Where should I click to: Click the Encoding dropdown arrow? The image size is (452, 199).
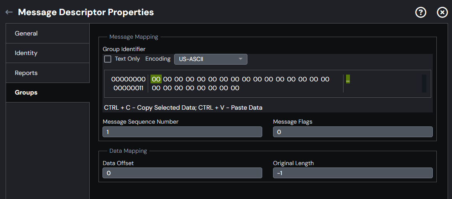coord(241,59)
